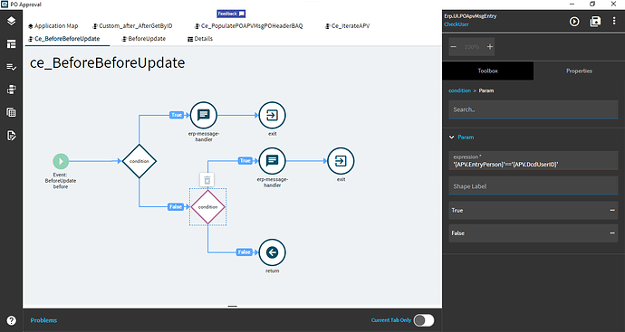Open the help question mark icon
Screen dimensions: 625x332
point(11,320)
